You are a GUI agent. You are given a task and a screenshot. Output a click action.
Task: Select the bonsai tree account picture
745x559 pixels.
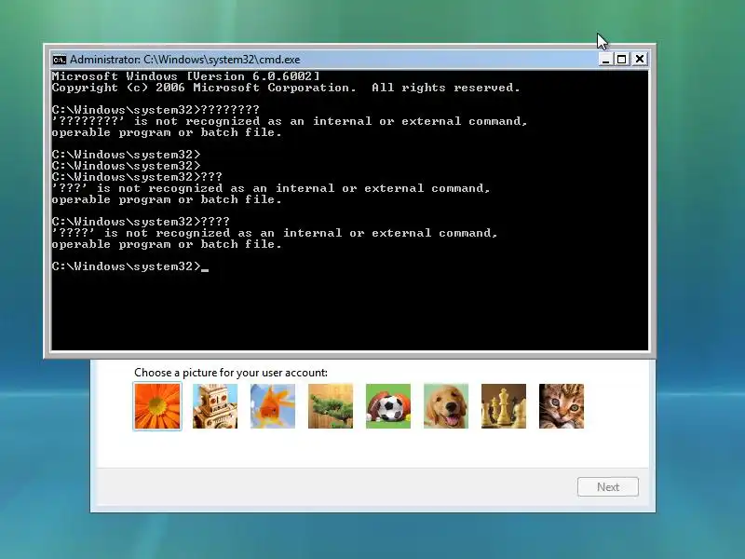[331, 406]
